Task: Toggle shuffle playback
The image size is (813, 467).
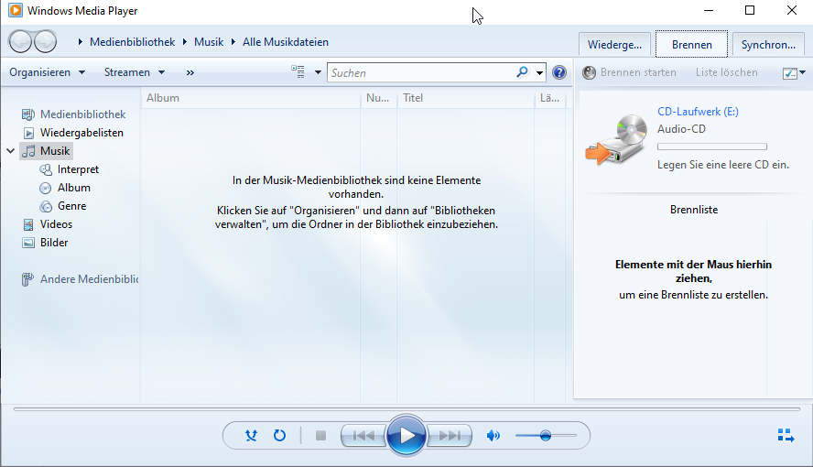Action: click(x=252, y=435)
